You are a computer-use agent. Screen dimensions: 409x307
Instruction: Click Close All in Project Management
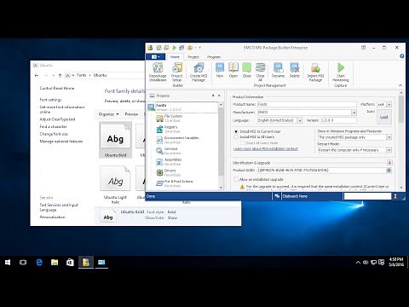[x=260, y=72]
